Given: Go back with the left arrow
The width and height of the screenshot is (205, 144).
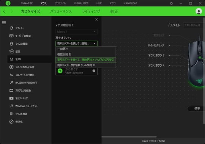Looking at the screenshot, I should click(x=4, y=11).
